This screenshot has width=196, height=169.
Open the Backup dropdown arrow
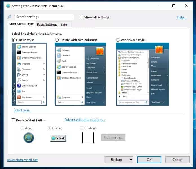click(131, 160)
